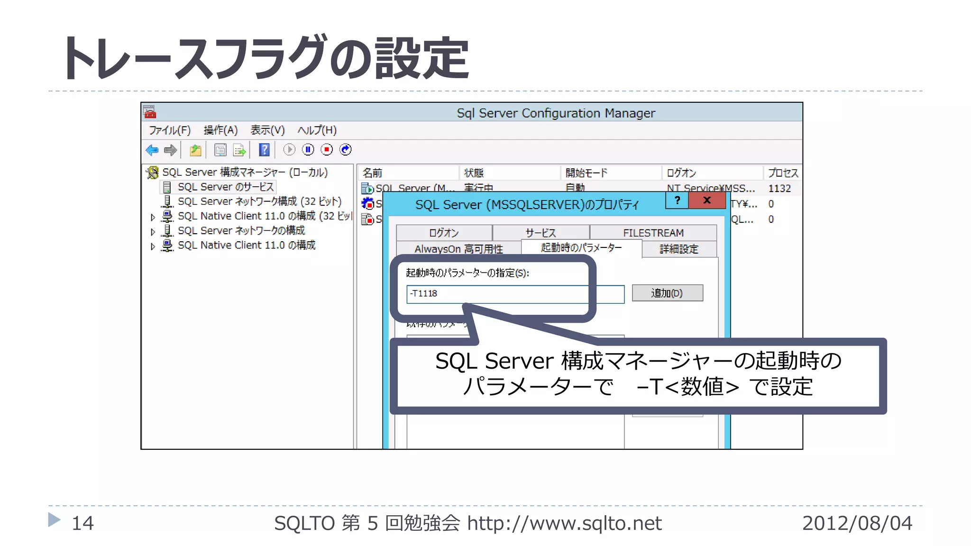
Task: Switch to the AlwaysOn 高可用性 tab
Action: tap(458, 249)
